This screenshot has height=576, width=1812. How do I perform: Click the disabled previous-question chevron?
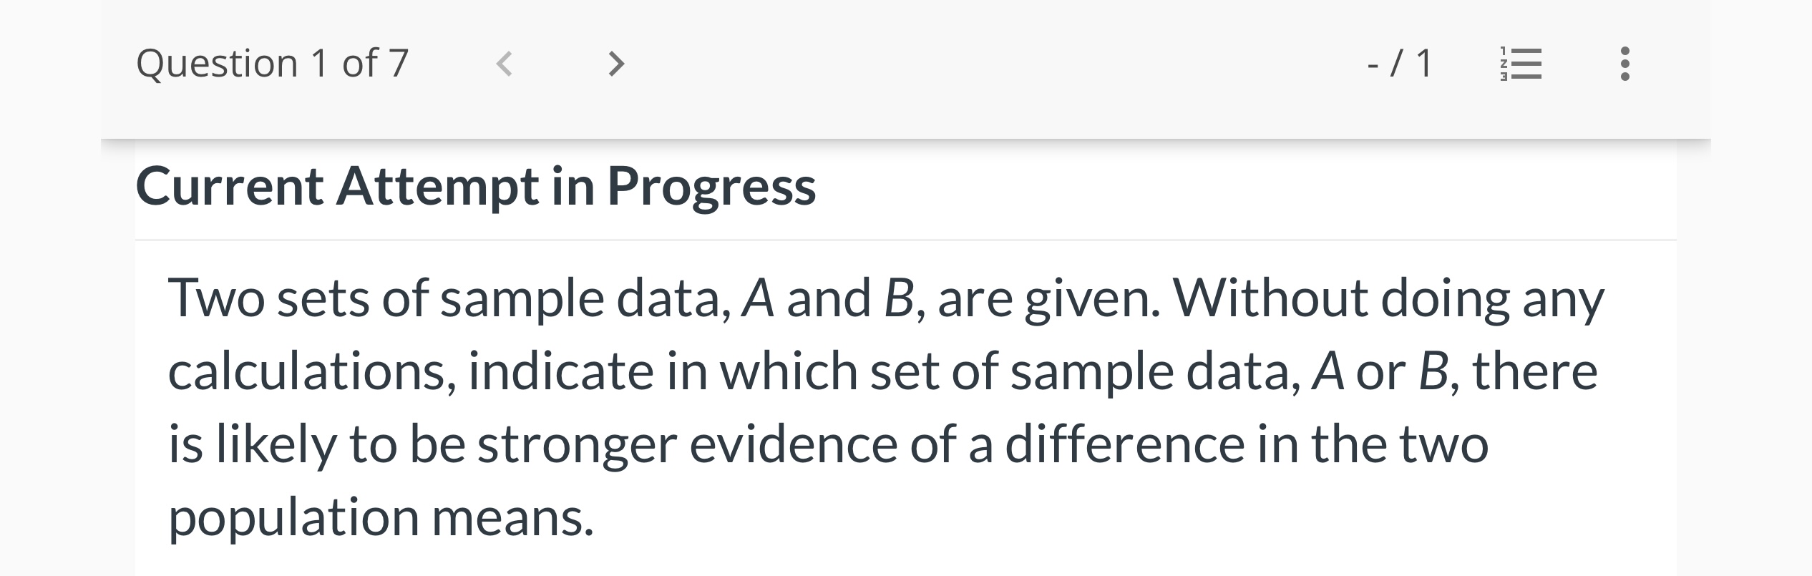[505, 64]
